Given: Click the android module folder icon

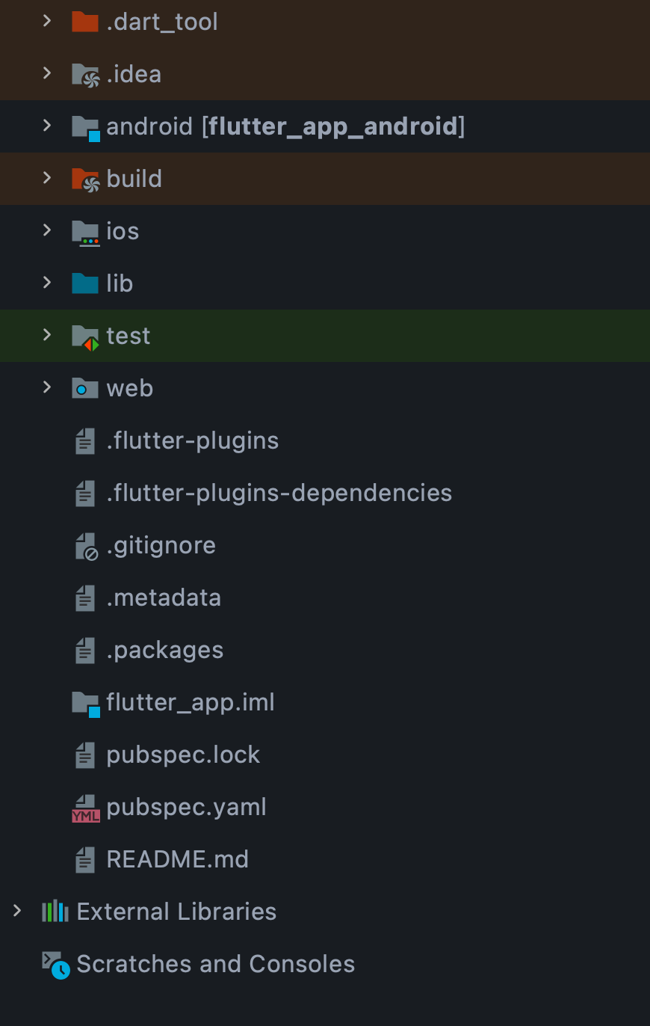Looking at the screenshot, I should click(85, 126).
